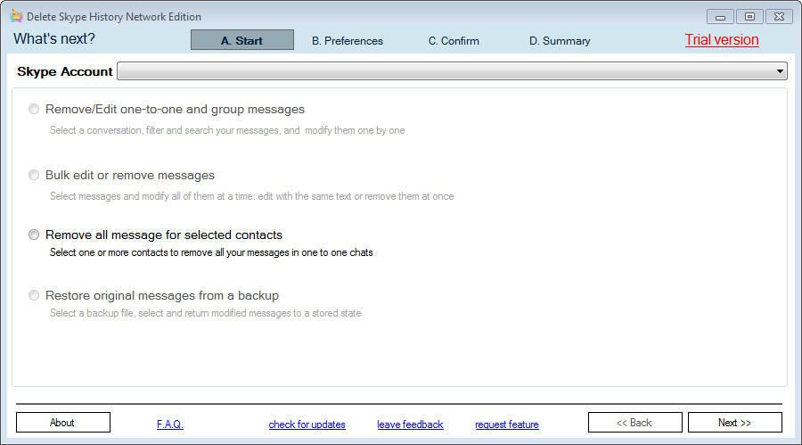
Task: Click the 'Select a conversation, filter and search' description
Action: [227, 130]
